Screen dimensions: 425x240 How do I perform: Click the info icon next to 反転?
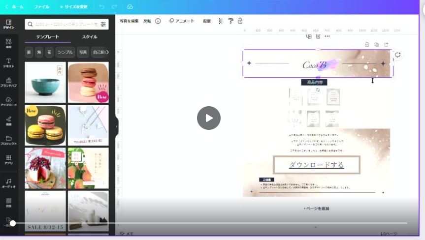click(x=158, y=21)
